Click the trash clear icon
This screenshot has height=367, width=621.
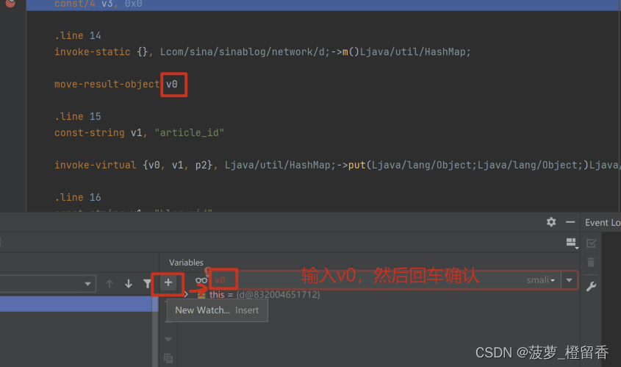pos(591,263)
